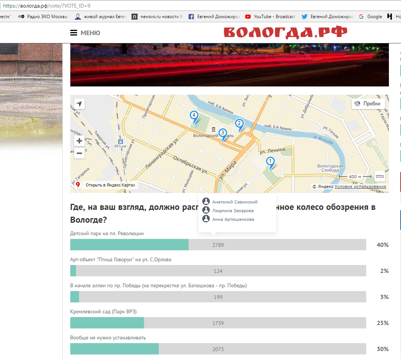This screenshot has height=359, width=401.
Task: Click map marker number 2
Action: click(239, 124)
